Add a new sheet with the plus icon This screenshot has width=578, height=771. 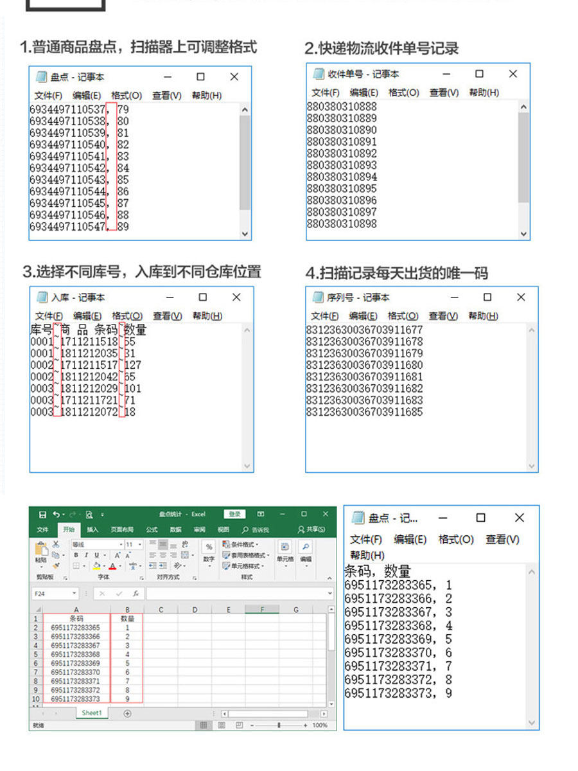127,713
